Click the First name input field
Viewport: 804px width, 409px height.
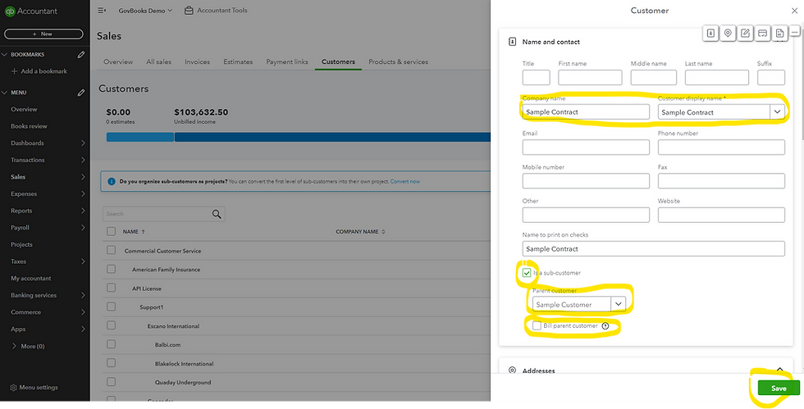coord(590,77)
